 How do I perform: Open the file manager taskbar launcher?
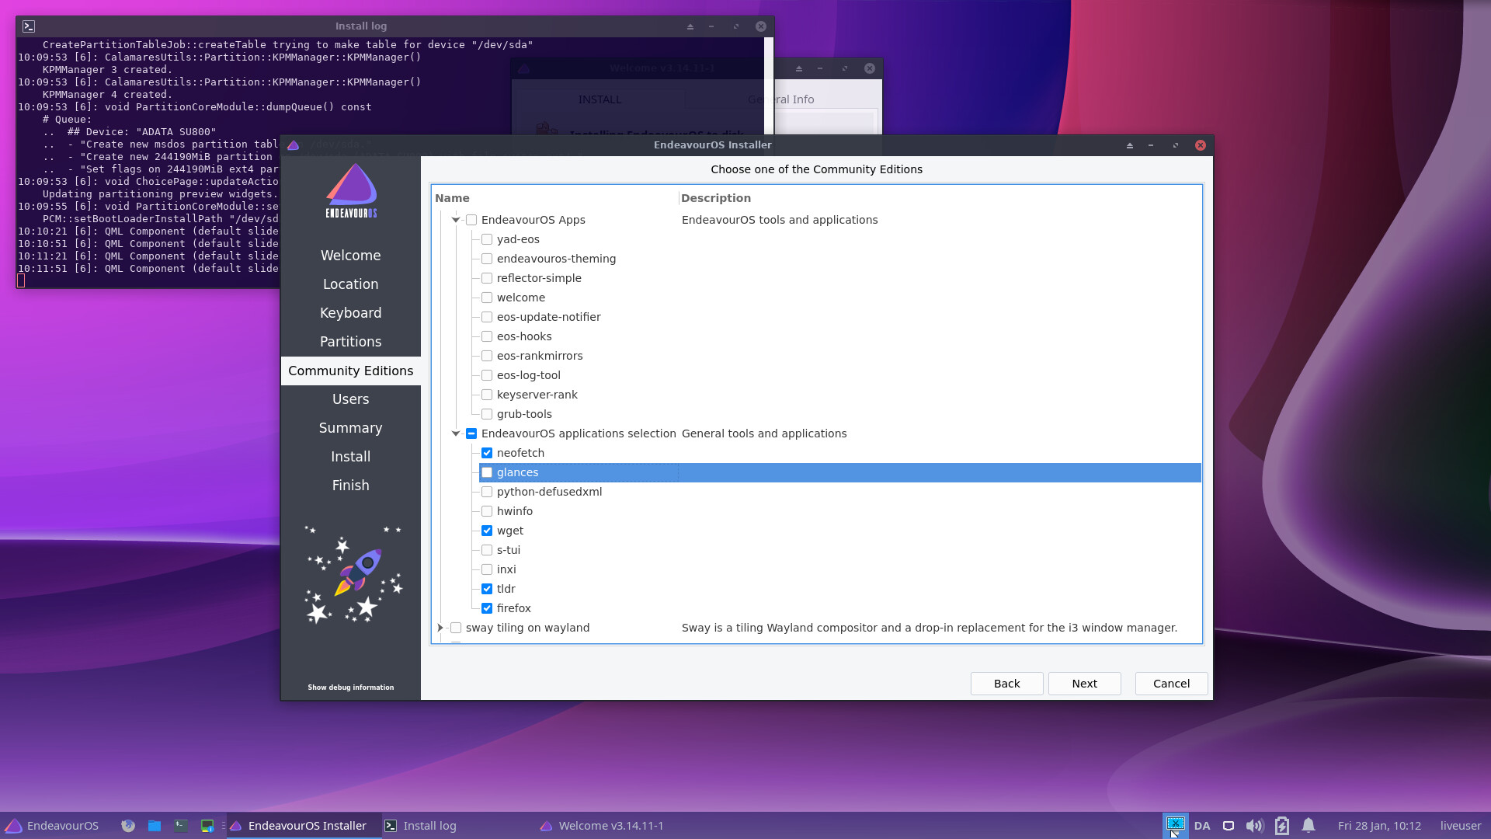click(x=155, y=826)
